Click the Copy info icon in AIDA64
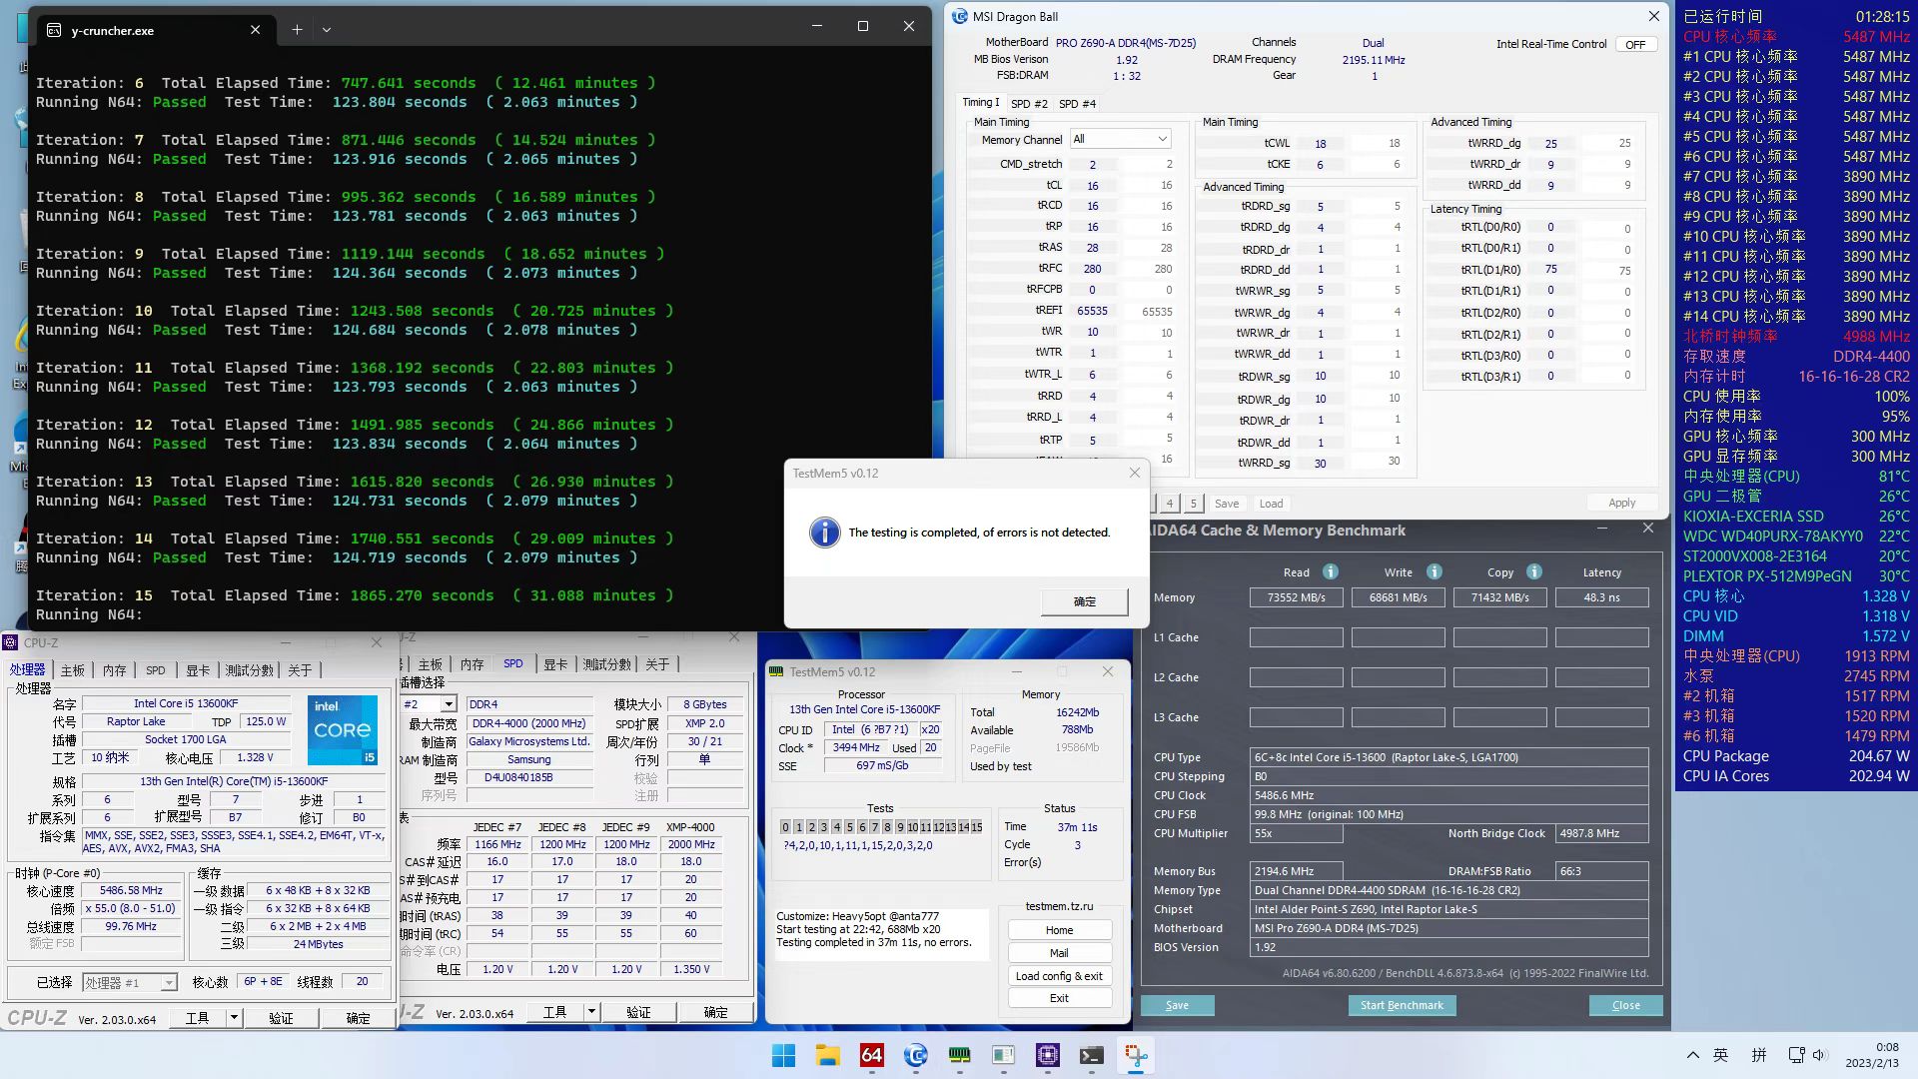1918x1079 pixels. [1534, 572]
